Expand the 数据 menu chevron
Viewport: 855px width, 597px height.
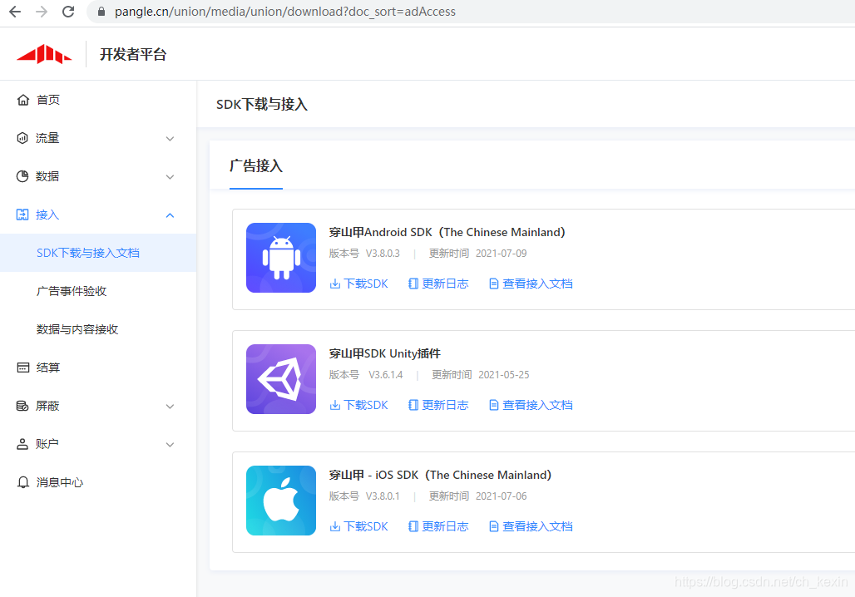click(171, 176)
